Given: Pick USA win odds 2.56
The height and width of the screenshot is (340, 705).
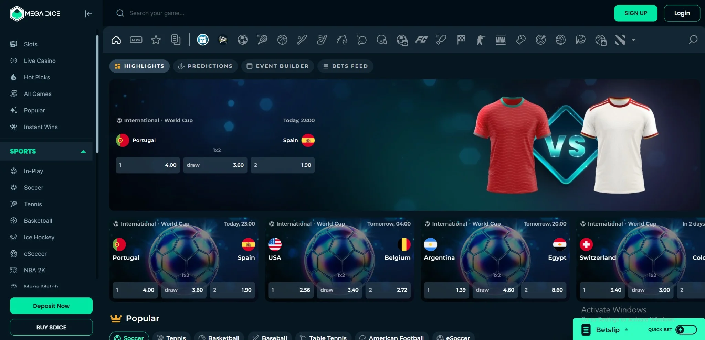Looking at the screenshot, I should click(x=291, y=290).
